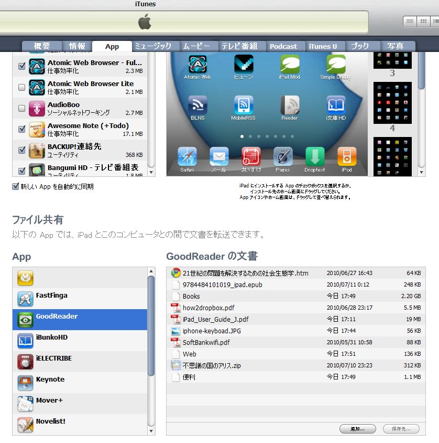439x443 pixels.
Task: Select home screen page 4 thumbnail
Action: (x=392, y=103)
